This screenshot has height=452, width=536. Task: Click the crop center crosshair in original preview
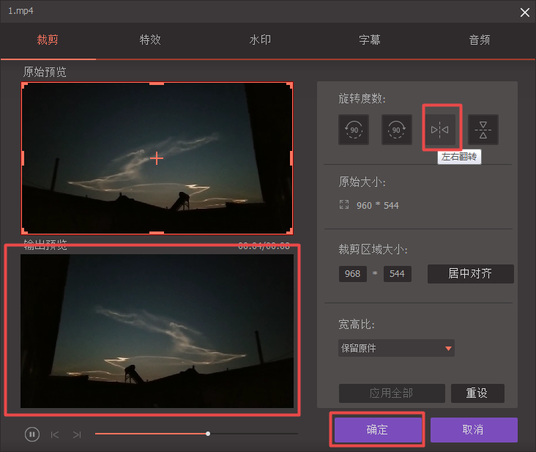(x=157, y=158)
